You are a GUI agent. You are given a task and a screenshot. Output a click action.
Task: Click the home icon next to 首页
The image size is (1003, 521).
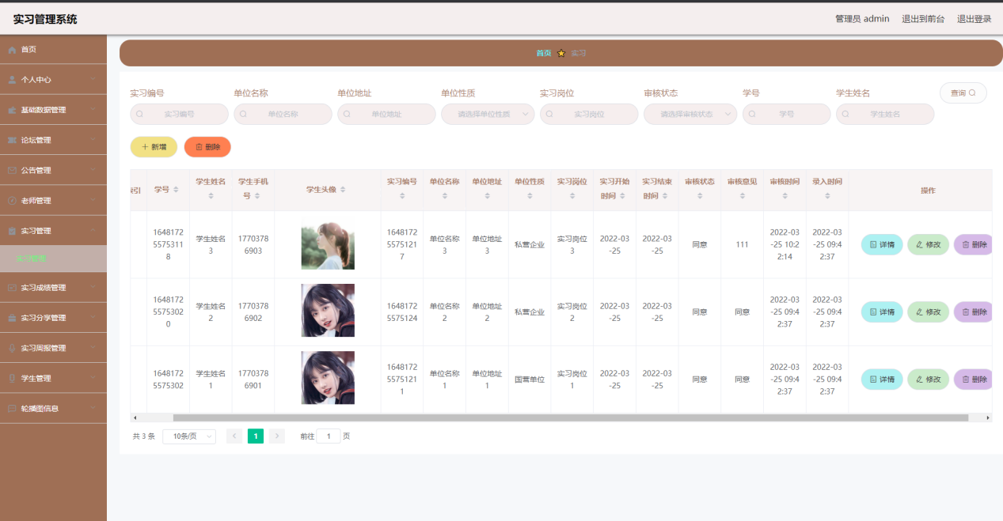(x=12, y=51)
